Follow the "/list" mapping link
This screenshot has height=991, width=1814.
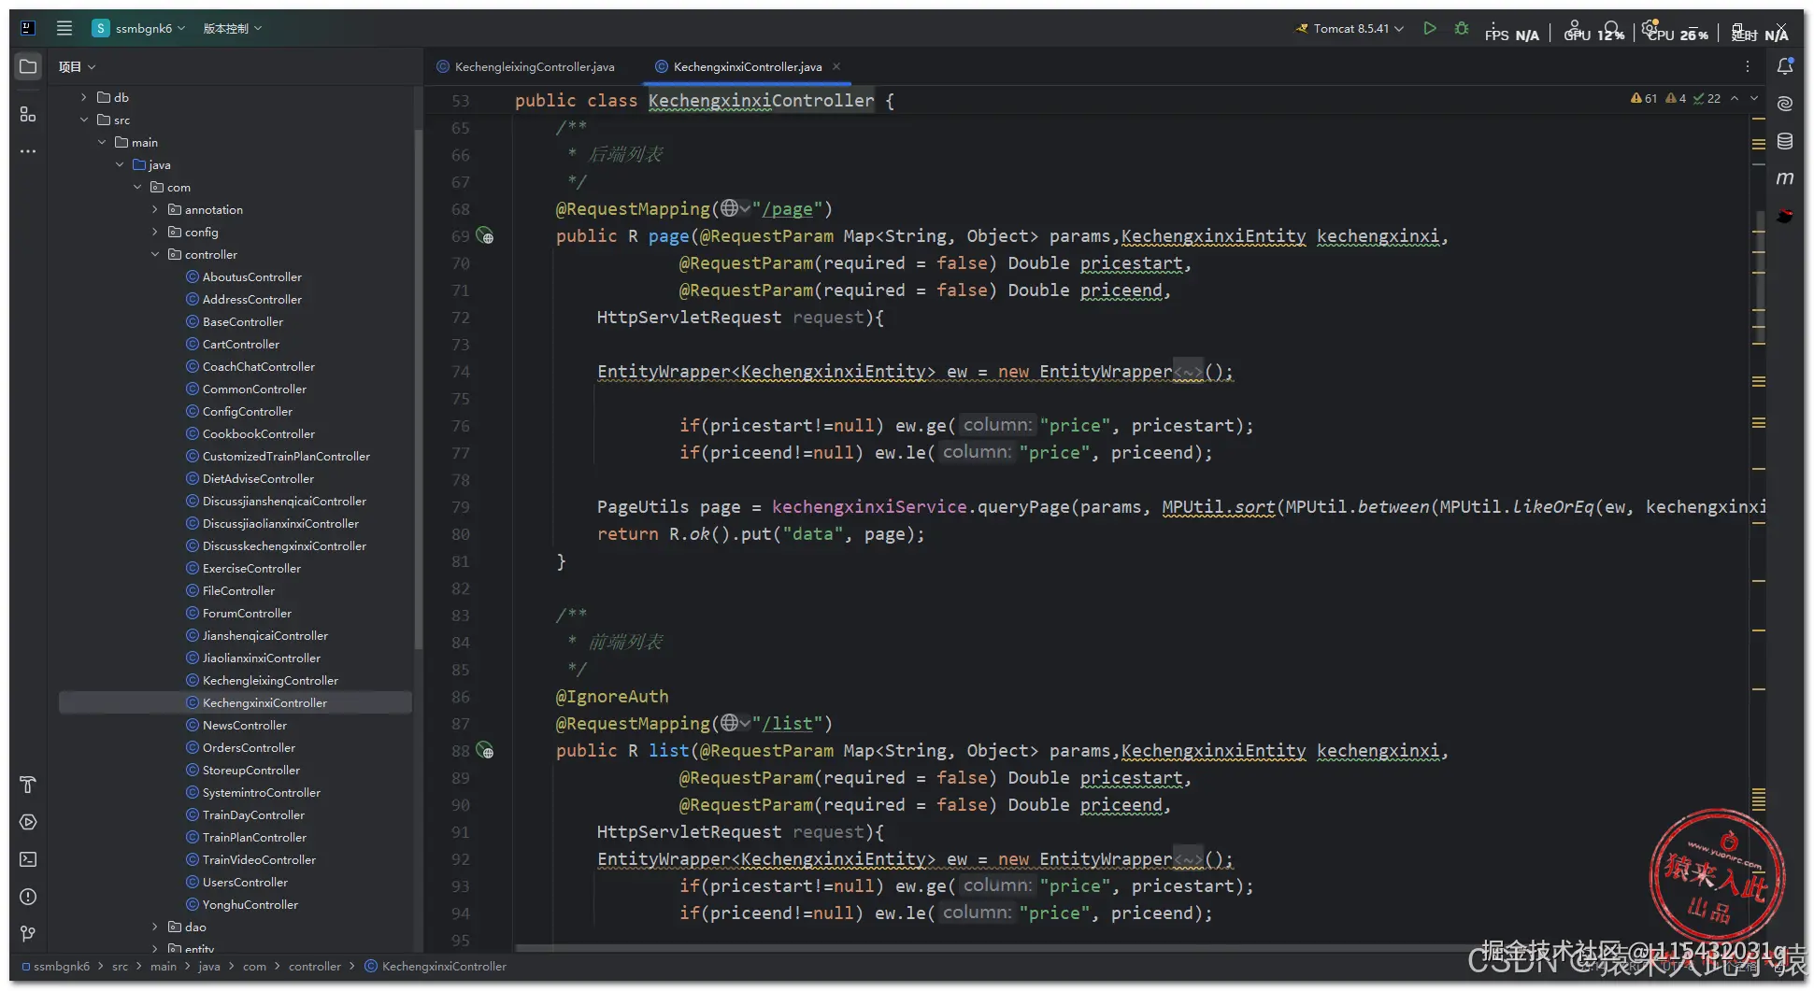click(788, 724)
